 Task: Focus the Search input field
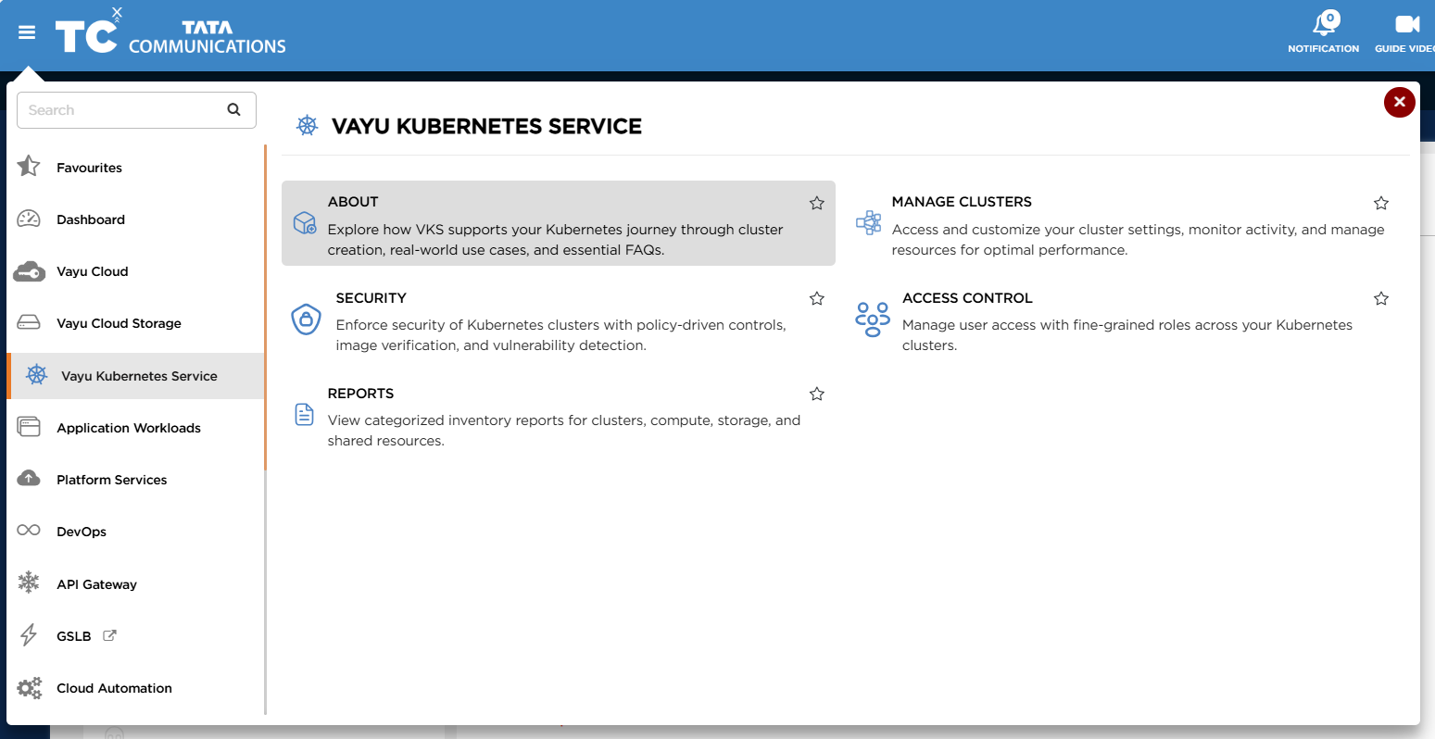click(136, 110)
